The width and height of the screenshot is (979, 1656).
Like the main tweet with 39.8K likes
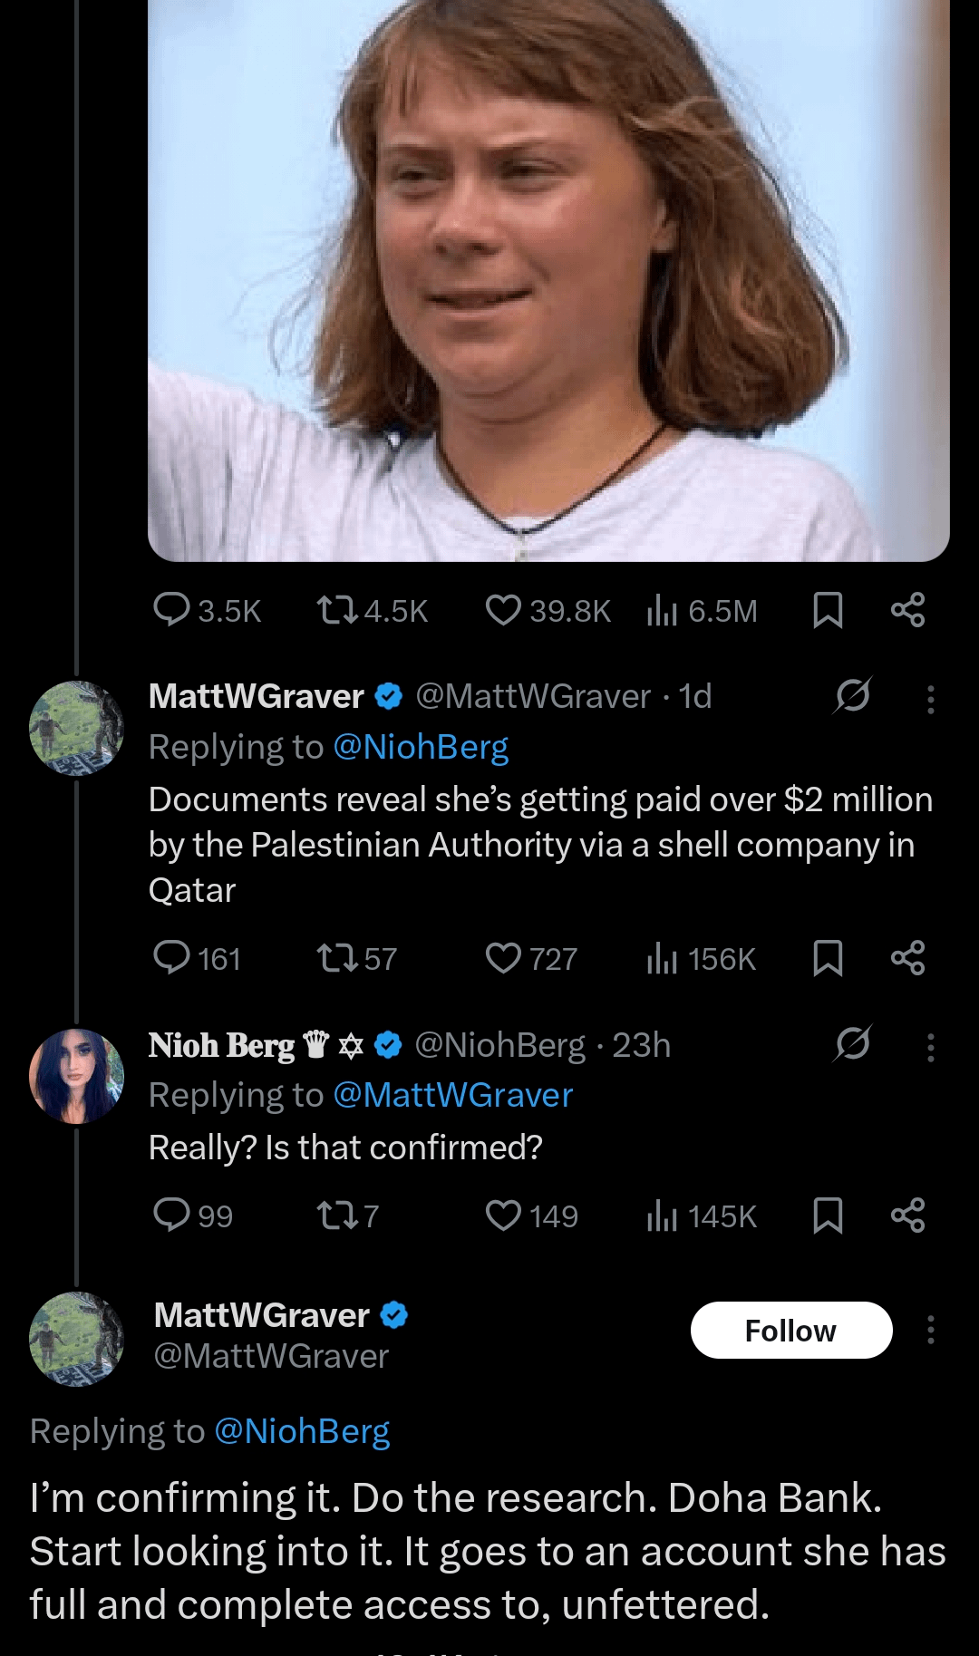tap(504, 610)
